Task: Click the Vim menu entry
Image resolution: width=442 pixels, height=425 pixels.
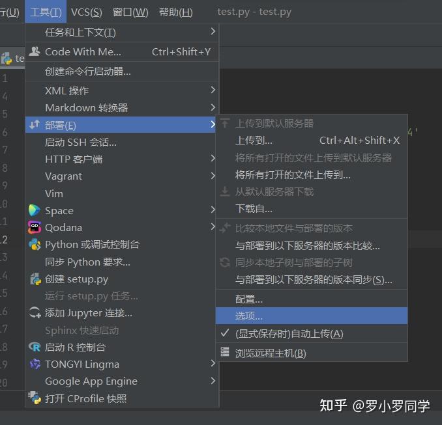Action: [x=122, y=193]
